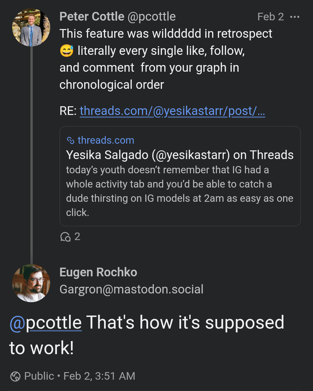Click the sweat-smile emoji in the post

67,51
